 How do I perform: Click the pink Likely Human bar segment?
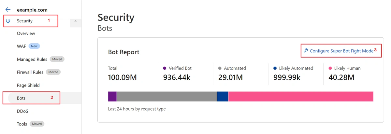(x=300, y=97)
